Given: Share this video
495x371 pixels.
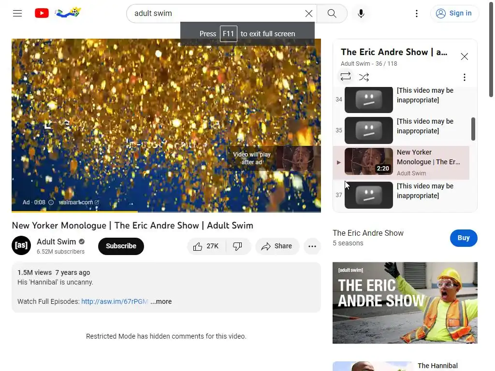Looking at the screenshot, I should click(277, 246).
